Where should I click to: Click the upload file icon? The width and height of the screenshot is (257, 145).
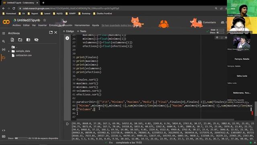pos(12,40)
